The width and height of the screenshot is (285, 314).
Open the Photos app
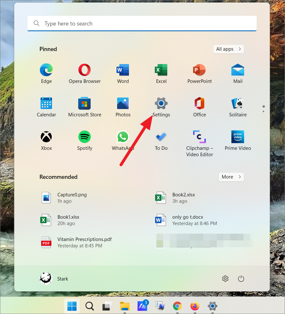123,107
